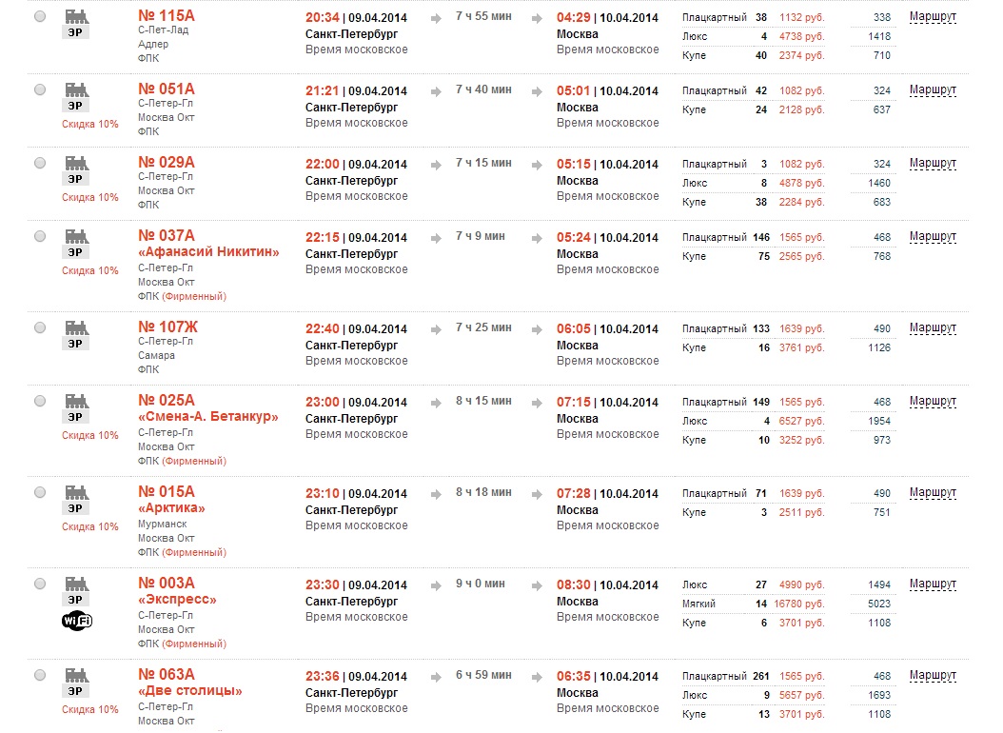Image resolution: width=1003 pixels, height=733 pixels.
Task: Click the train icon for train № 063А
Action: click(x=76, y=674)
